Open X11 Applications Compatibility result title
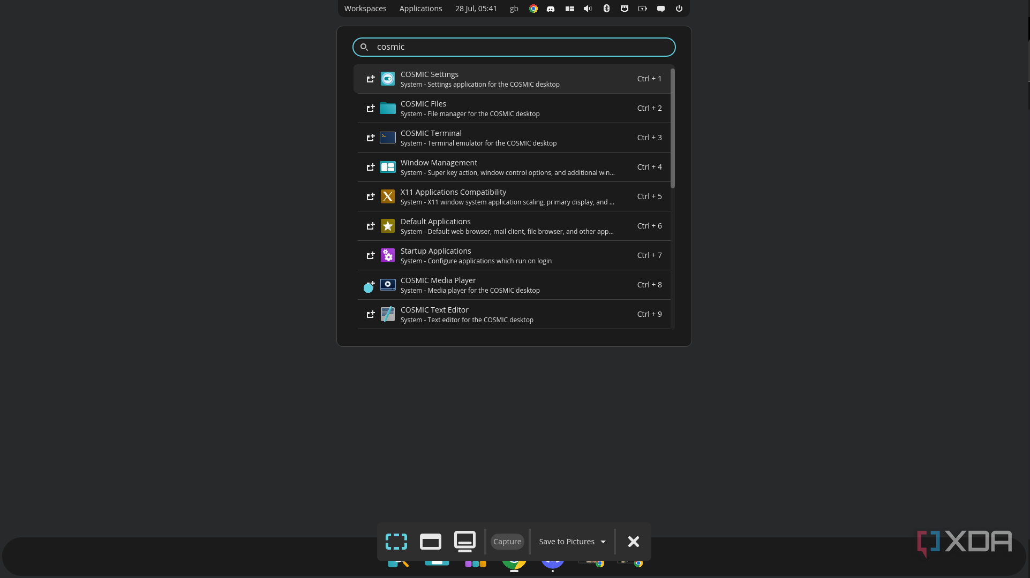Image resolution: width=1030 pixels, height=578 pixels. [x=453, y=192]
